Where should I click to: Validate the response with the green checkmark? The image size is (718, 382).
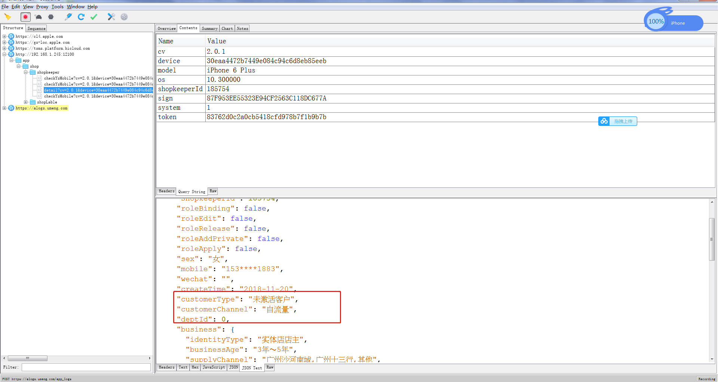(94, 17)
